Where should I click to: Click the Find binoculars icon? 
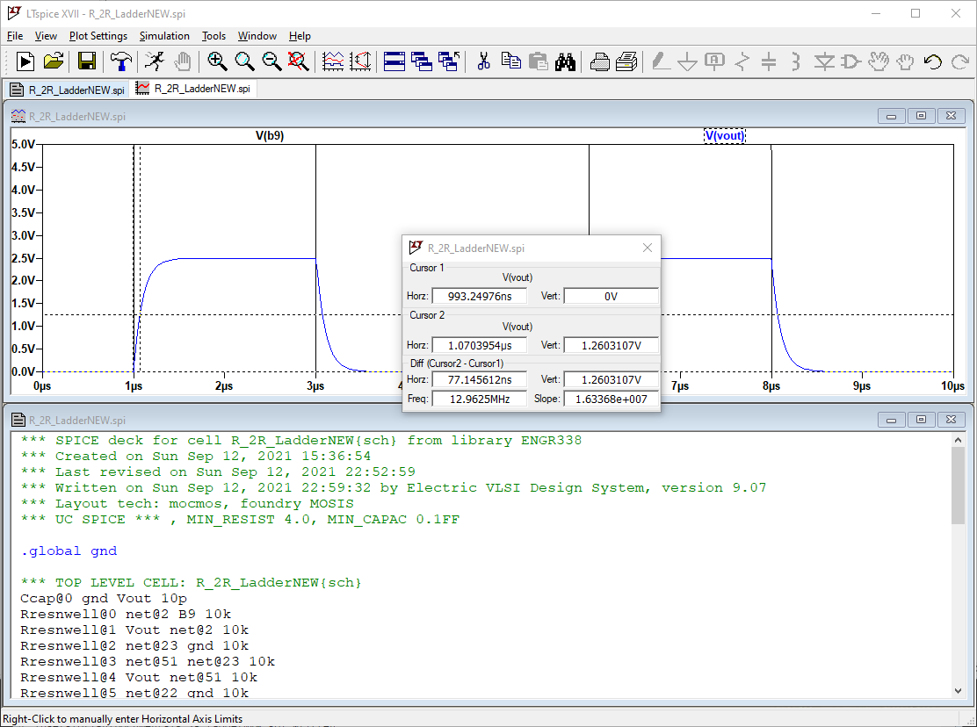click(x=565, y=61)
